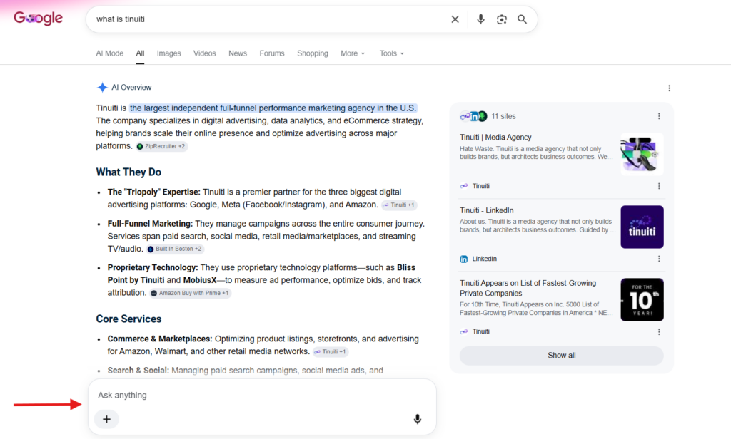Open the Amazon Buy with Prime +1 chip
Screen dimensions: 731x439
pyautogui.click(x=190, y=294)
